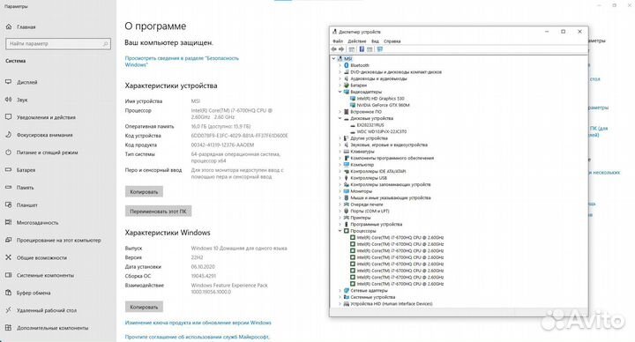Viewport: 635px width, 342px height.
Task: Click the Back arrow in Device Manager toolbar
Action: coord(333,49)
